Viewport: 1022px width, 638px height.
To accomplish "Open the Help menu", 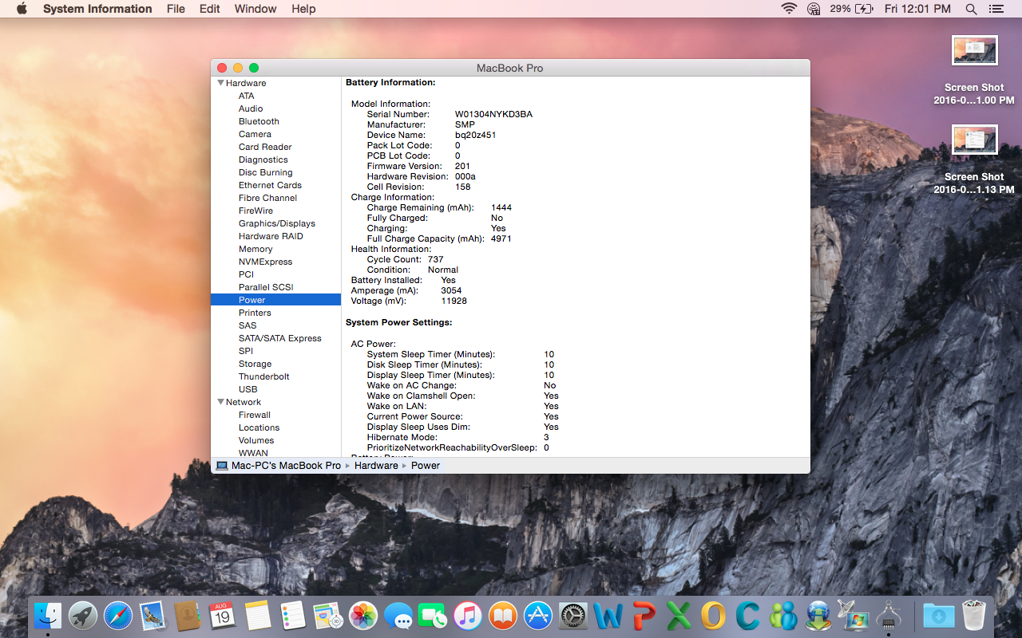I will (x=303, y=9).
